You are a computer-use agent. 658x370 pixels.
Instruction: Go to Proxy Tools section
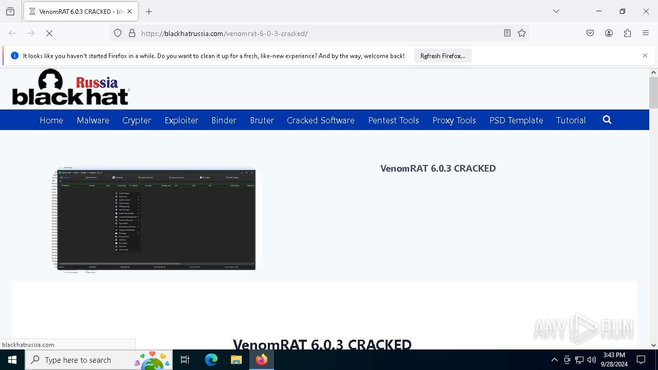[454, 120]
